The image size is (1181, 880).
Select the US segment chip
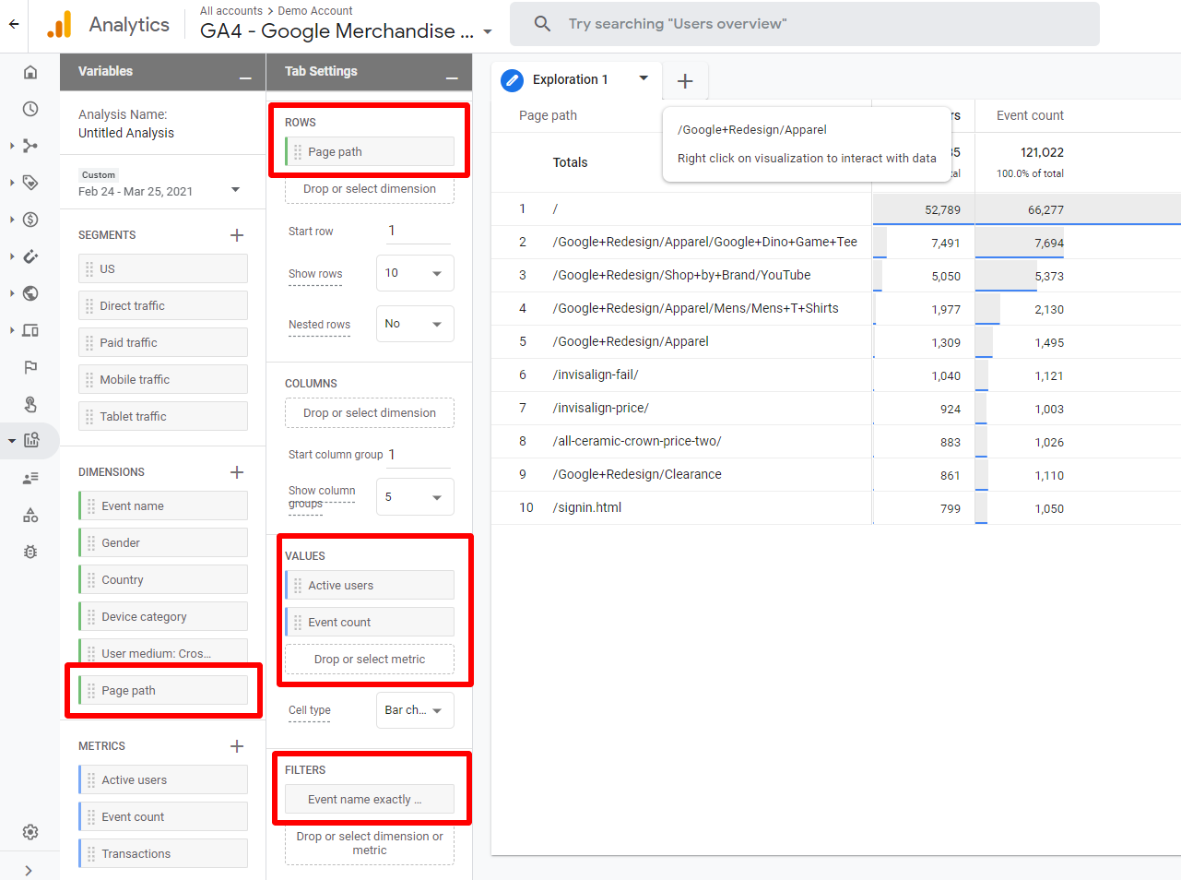[x=163, y=268]
